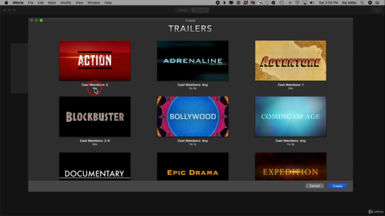Open the Saj Adibs user menu
The height and width of the screenshot is (216, 385).
click(x=349, y=2)
